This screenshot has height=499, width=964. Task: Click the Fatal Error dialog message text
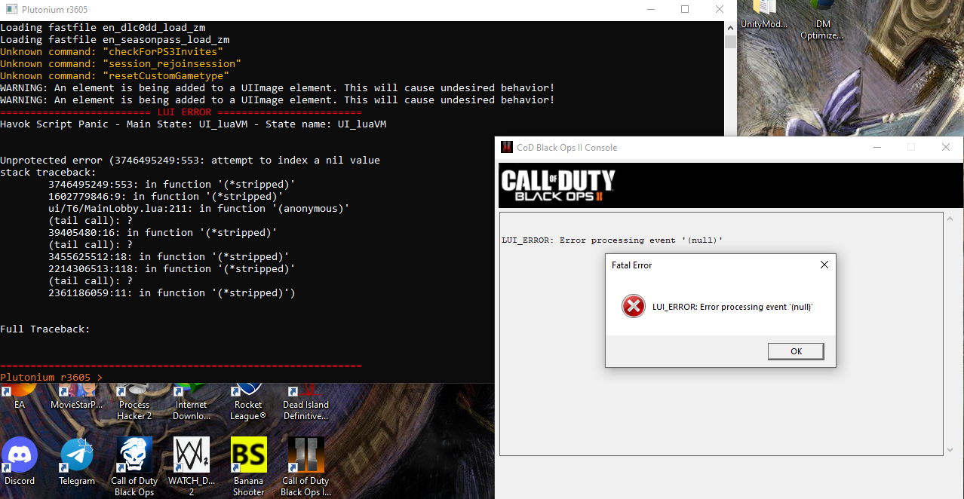click(732, 307)
